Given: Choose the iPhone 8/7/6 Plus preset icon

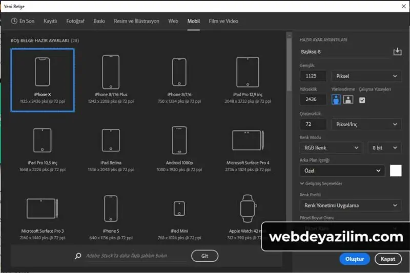Looking at the screenshot, I should [x=111, y=72].
